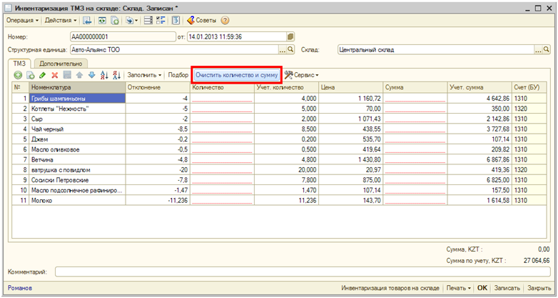Open the Операция dropdown menu
Viewport: 558px width, 298px height.
click(x=22, y=20)
